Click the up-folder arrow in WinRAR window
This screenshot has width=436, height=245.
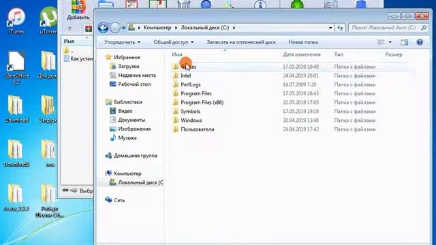pos(69,29)
